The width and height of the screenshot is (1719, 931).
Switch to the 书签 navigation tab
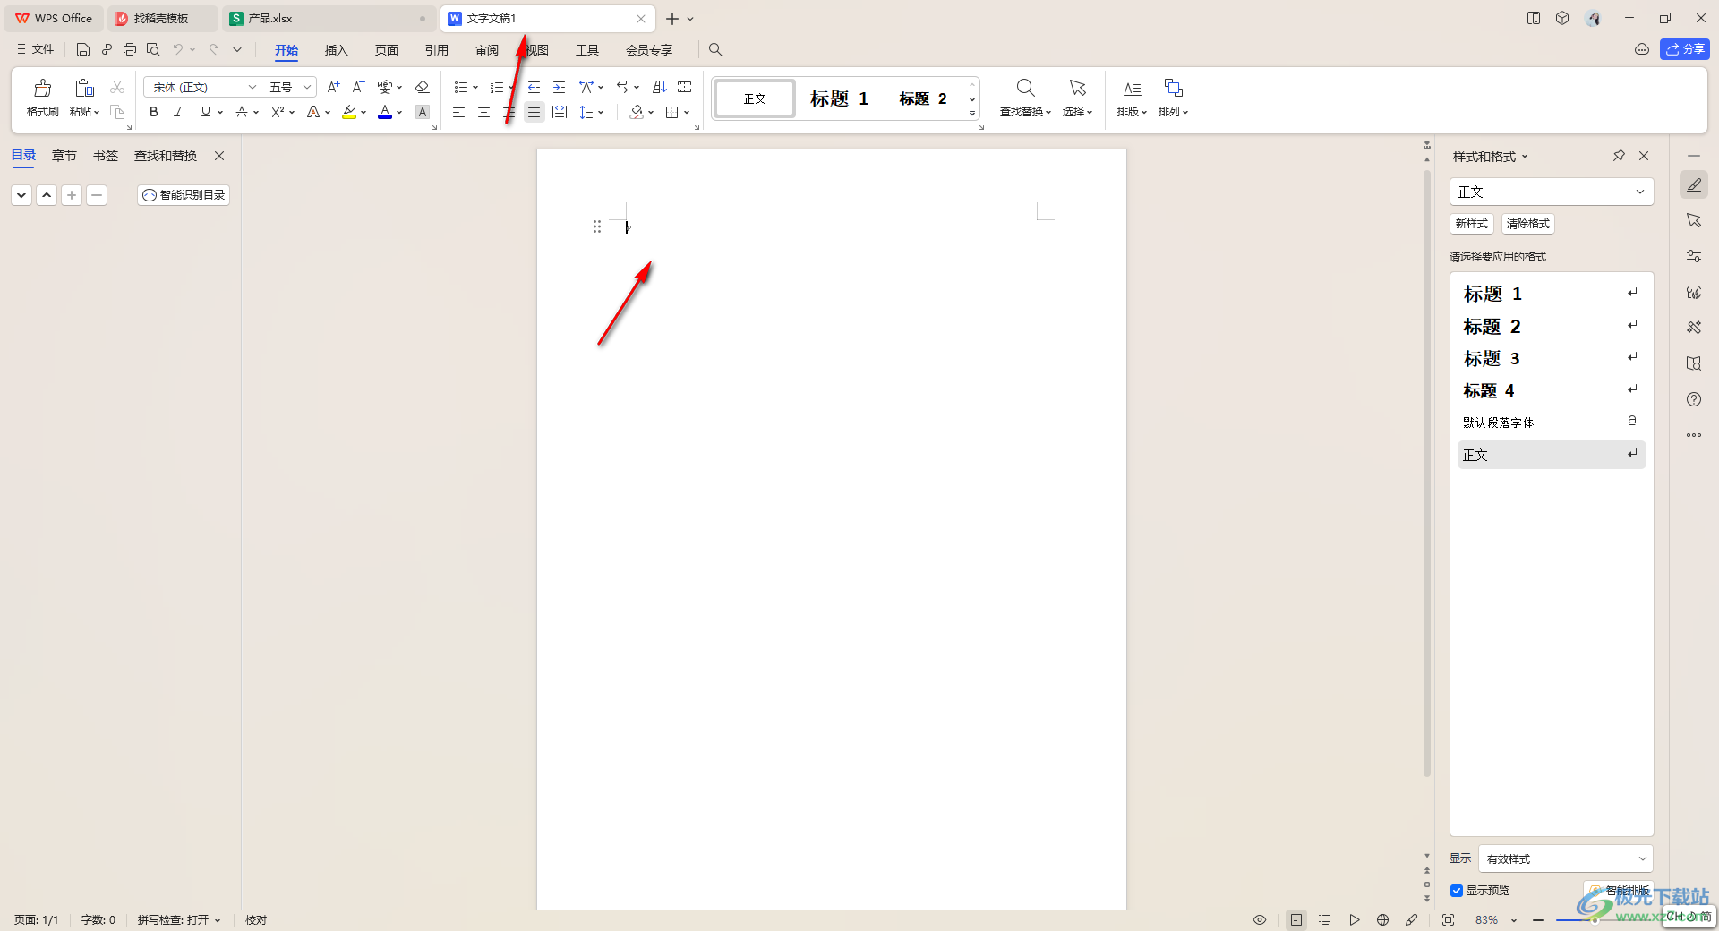[106, 156]
